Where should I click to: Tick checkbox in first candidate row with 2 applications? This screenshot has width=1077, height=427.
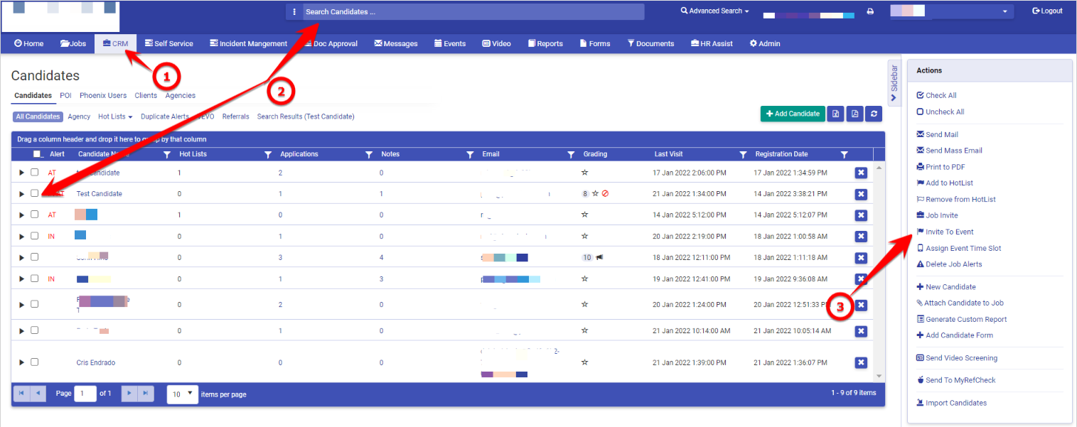(x=34, y=172)
